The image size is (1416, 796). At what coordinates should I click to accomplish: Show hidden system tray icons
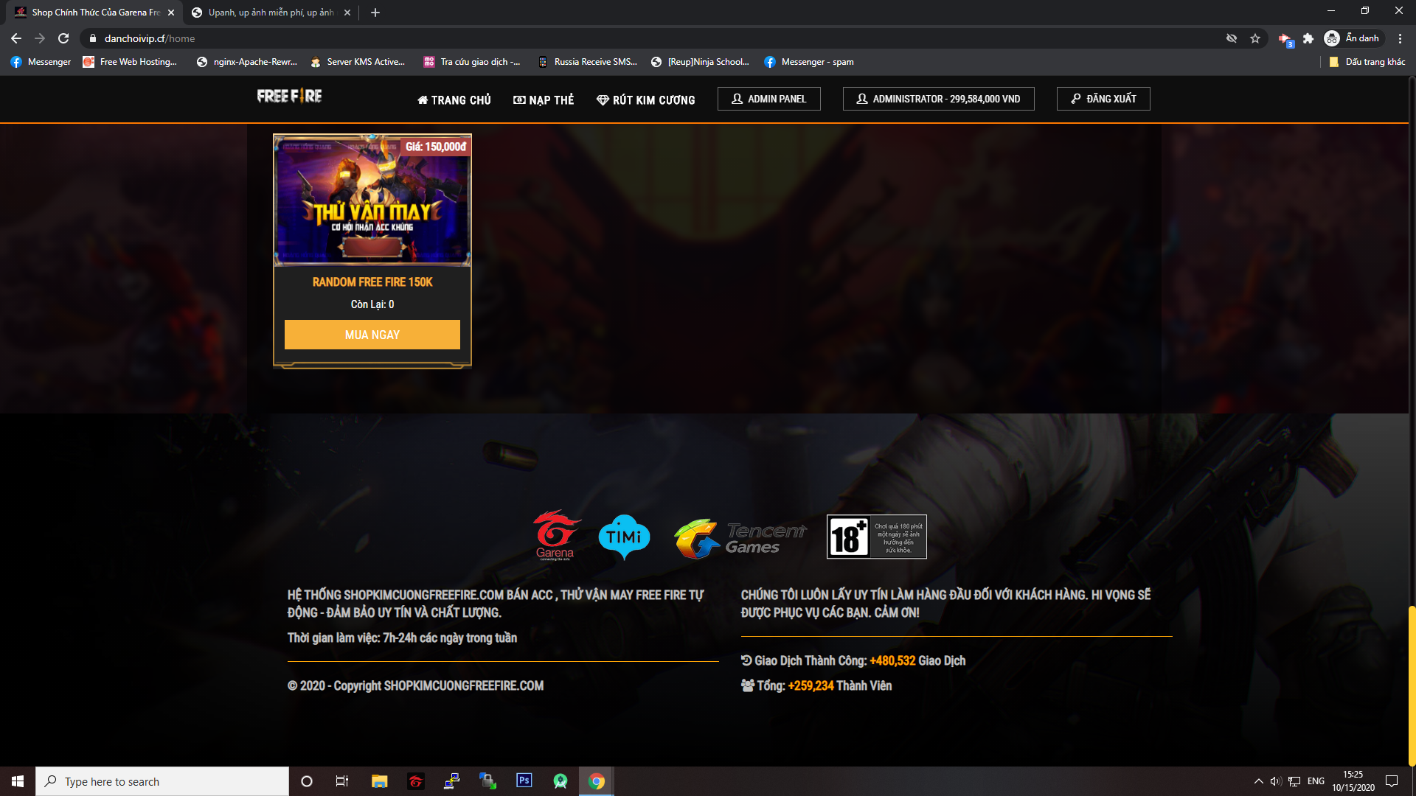coord(1258,781)
